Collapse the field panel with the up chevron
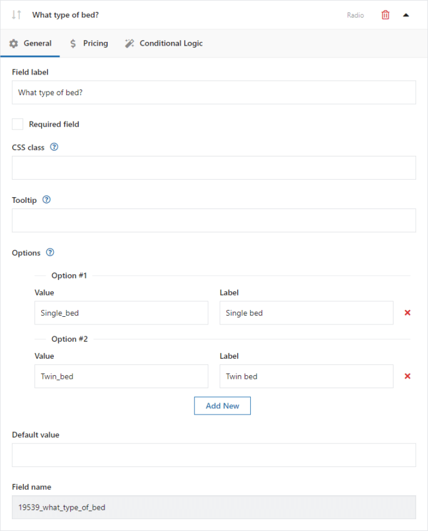The image size is (428, 531). tap(406, 14)
